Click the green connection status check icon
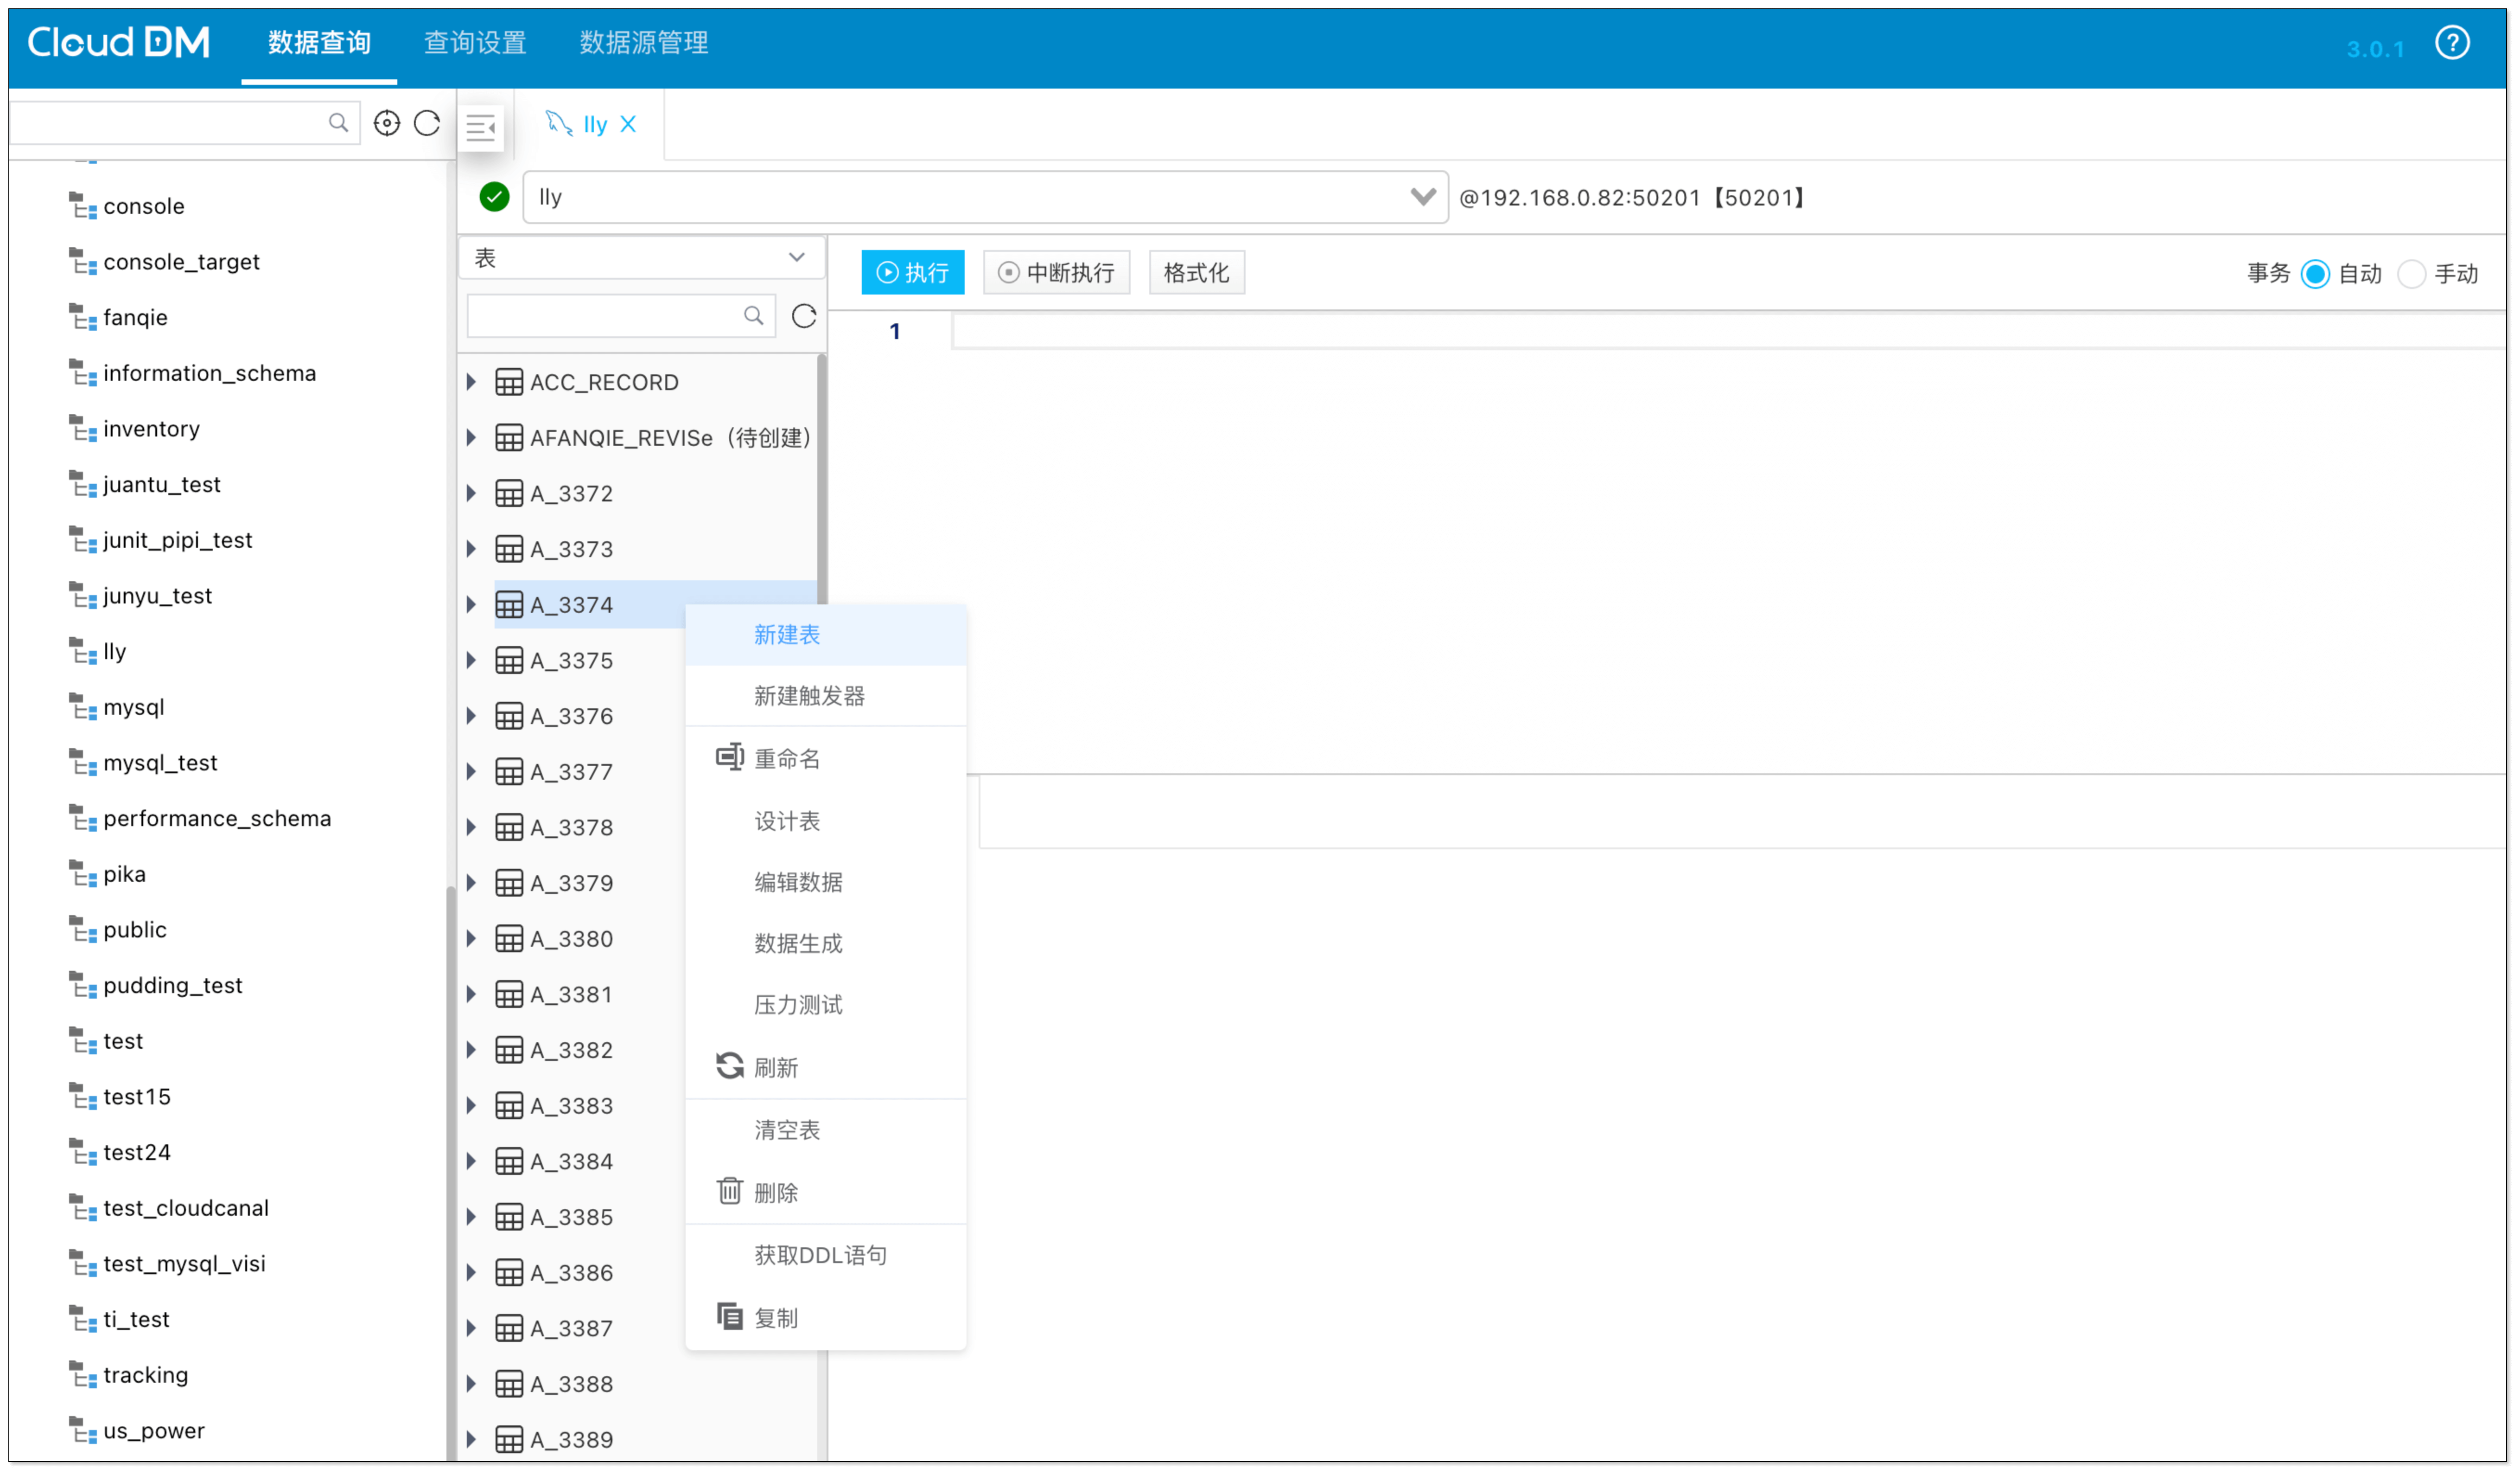This screenshot has width=2520, height=1475. 494,197
